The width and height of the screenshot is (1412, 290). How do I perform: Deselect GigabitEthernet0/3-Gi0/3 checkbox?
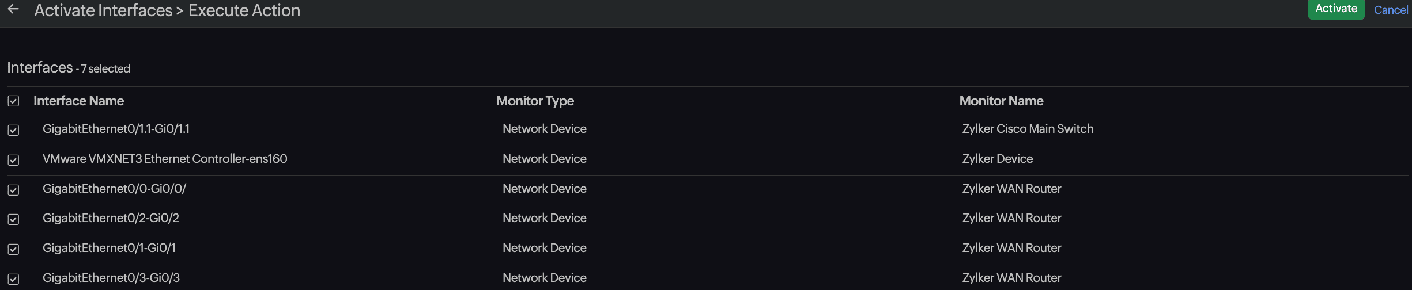13,279
